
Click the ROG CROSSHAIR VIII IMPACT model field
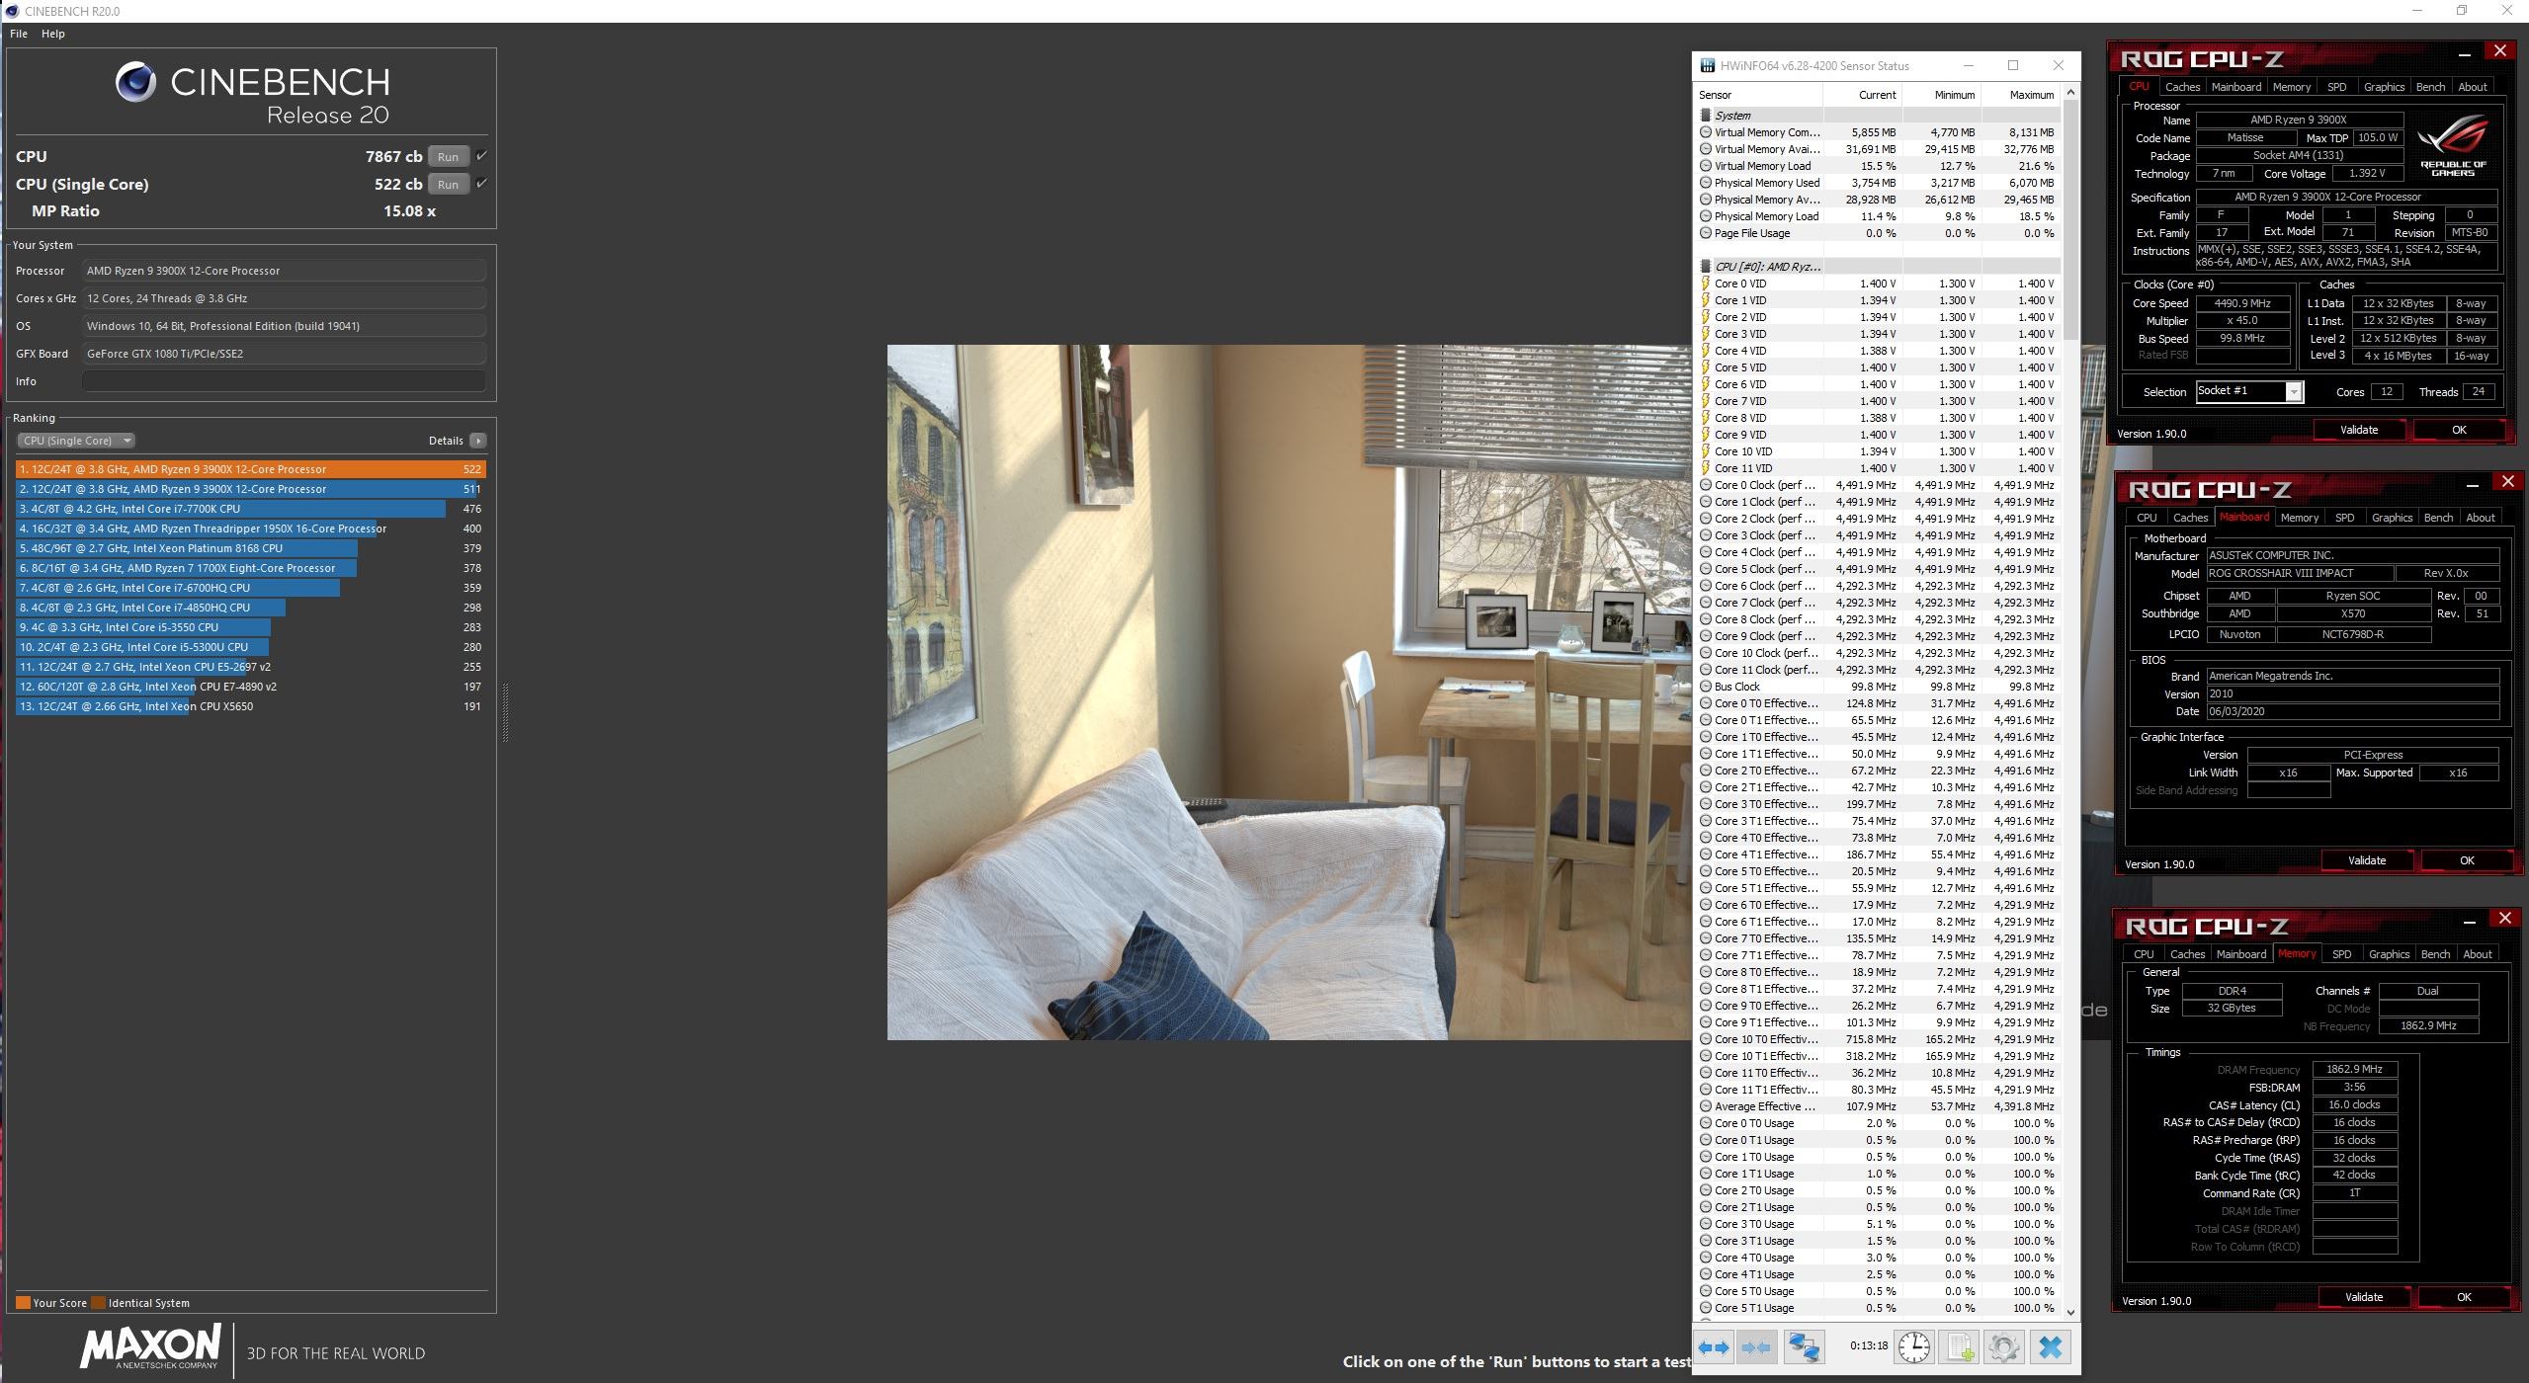point(2300,573)
